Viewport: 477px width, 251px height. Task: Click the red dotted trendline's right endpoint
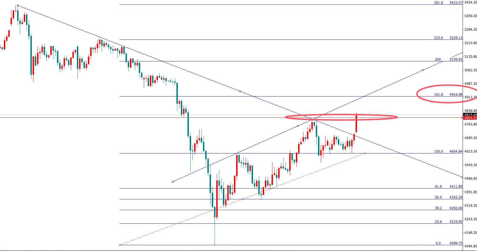point(366,153)
